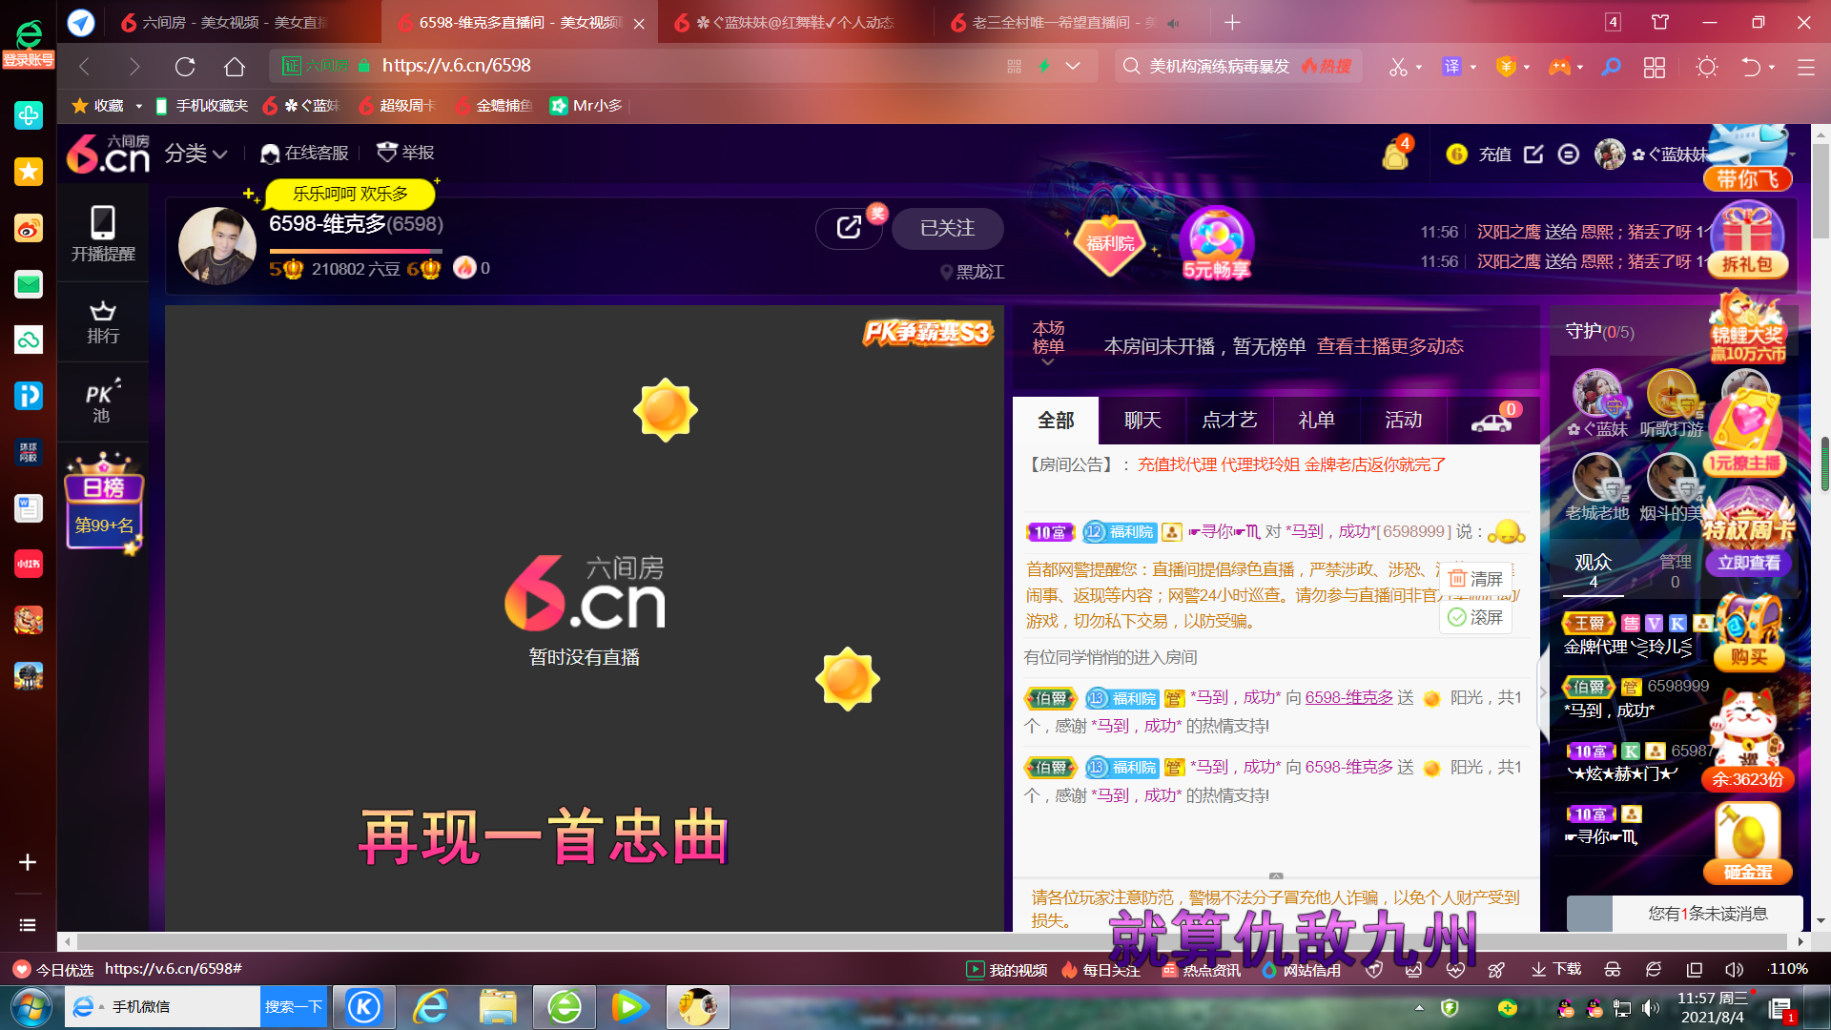Click the message bubble icon near 充值
The image size is (1831, 1030).
1569,154
